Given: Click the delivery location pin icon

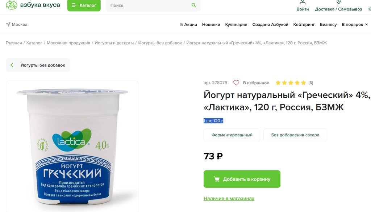Looking at the screenshot, I should [339, 2].
